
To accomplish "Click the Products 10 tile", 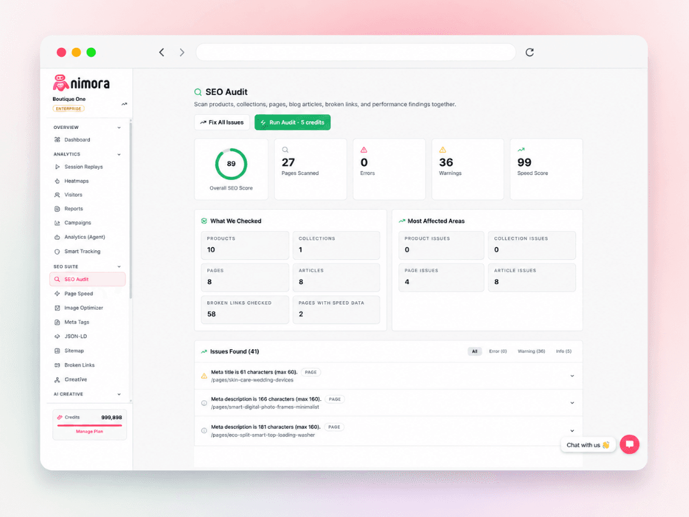I will [x=245, y=245].
